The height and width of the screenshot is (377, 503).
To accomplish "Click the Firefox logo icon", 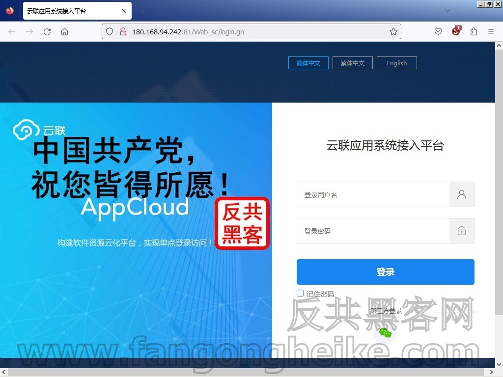I will (x=10, y=11).
